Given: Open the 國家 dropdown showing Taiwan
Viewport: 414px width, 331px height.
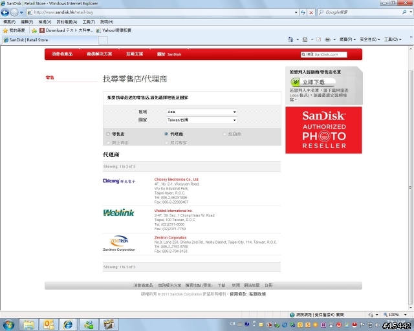Looking at the screenshot, I should pyautogui.click(x=201, y=120).
